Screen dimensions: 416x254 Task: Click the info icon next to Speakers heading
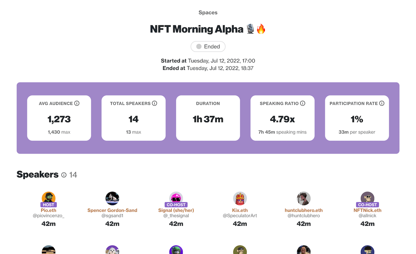tap(64, 175)
